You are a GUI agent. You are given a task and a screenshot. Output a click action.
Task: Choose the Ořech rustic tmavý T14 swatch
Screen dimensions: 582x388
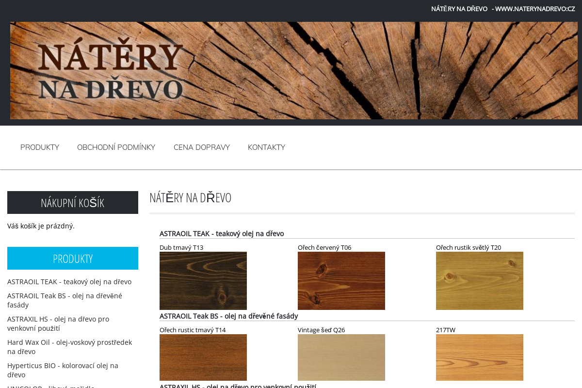click(203, 357)
